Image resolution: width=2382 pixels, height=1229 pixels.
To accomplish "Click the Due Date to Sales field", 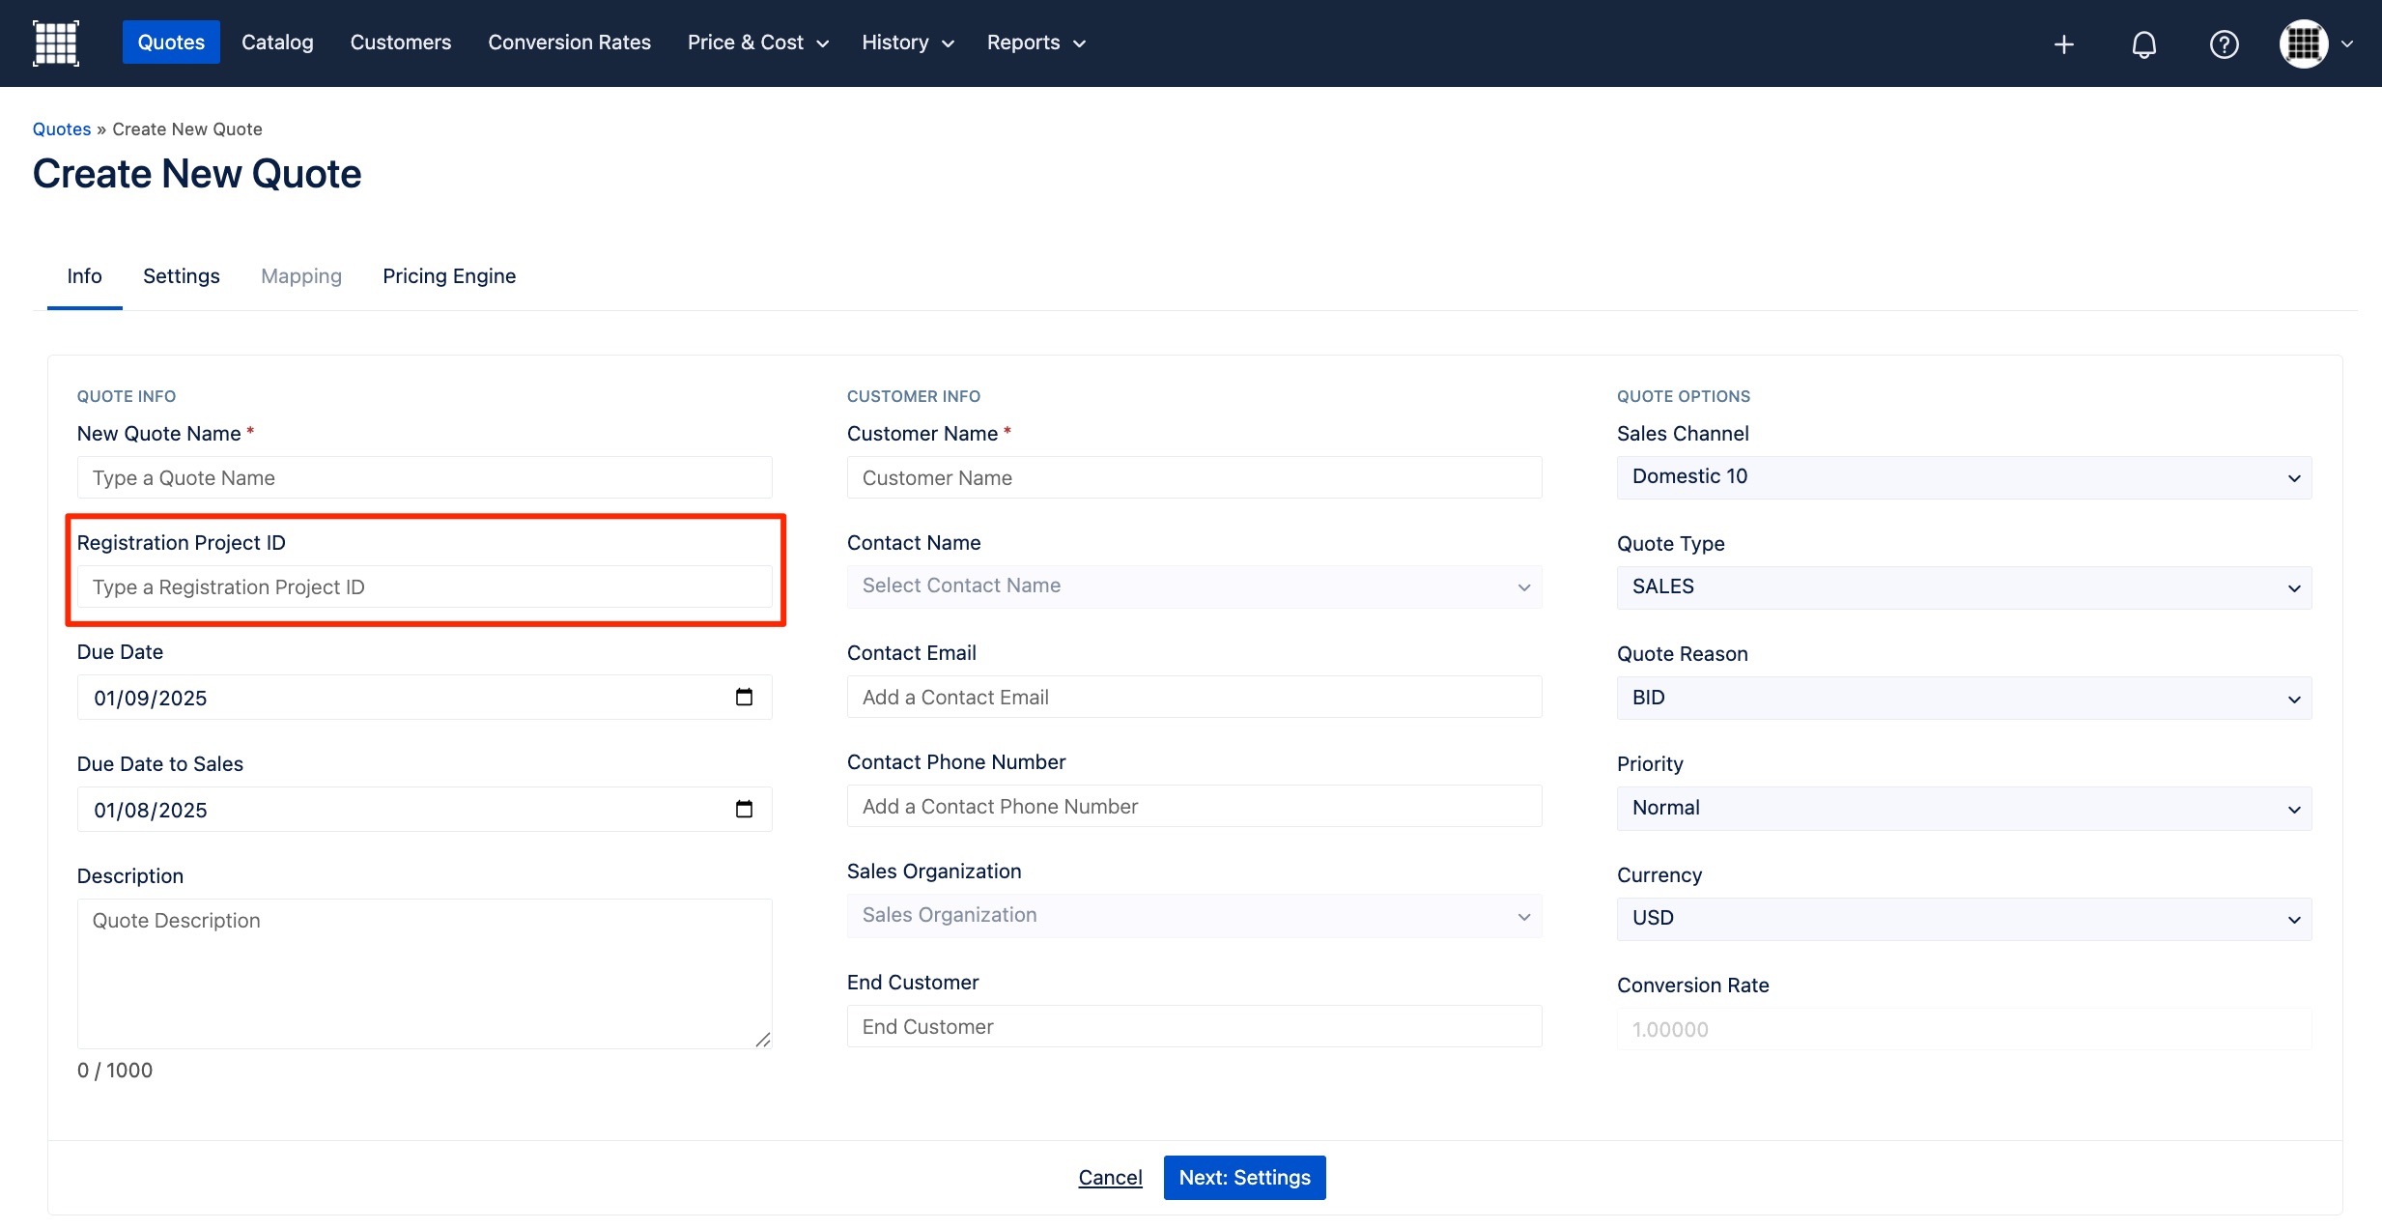I will pyautogui.click(x=425, y=809).
